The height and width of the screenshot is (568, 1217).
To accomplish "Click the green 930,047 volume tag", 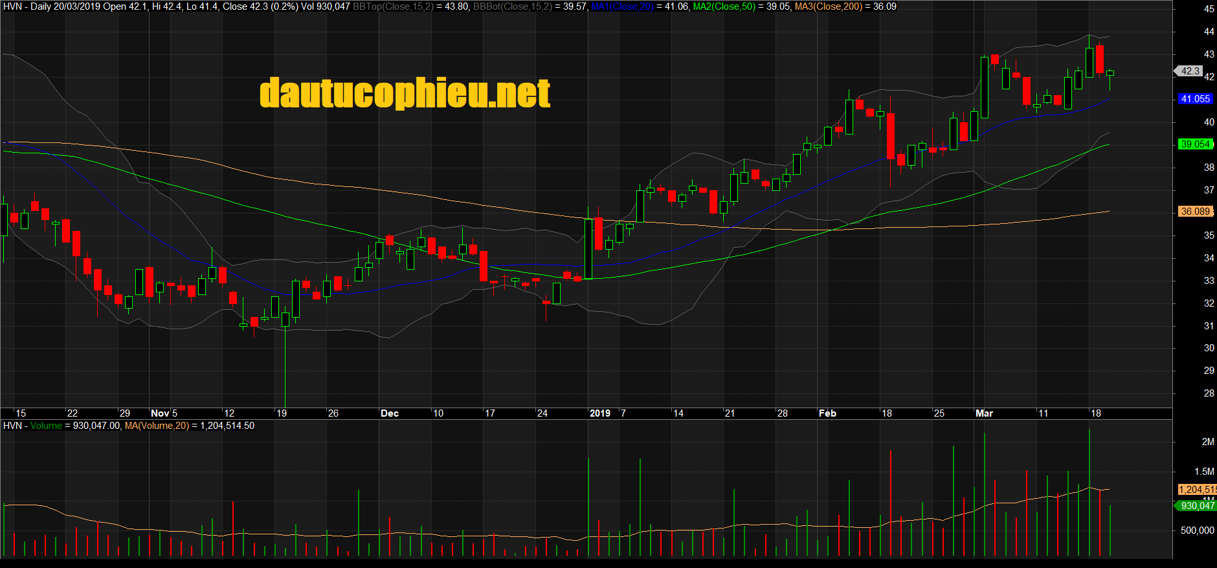I will pos(1196,506).
